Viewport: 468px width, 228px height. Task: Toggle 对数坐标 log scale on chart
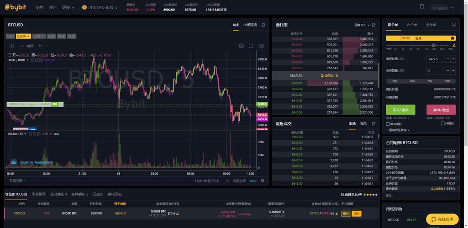pos(239,181)
